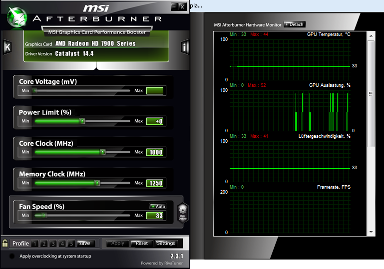Screen dimensions: 384x269
Task: Click the Framerate FPS graph
Action: [x=290, y=212]
